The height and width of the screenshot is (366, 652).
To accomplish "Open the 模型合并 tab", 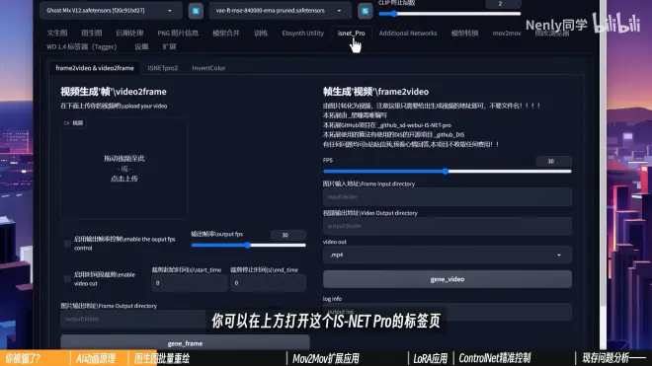I will (226, 34).
